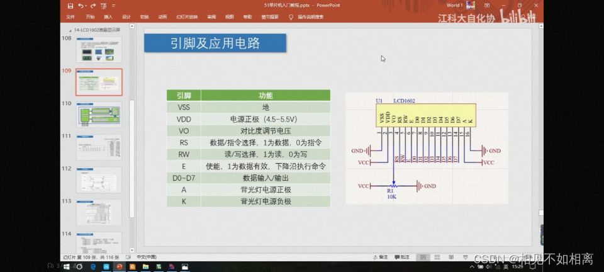Select slide 111 thumbnail
This screenshot has height=272, width=604.
click(x=99, y=147)
